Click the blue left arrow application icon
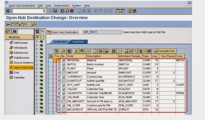205x120 pixels. pyautogui.click(x=8, y=24)
